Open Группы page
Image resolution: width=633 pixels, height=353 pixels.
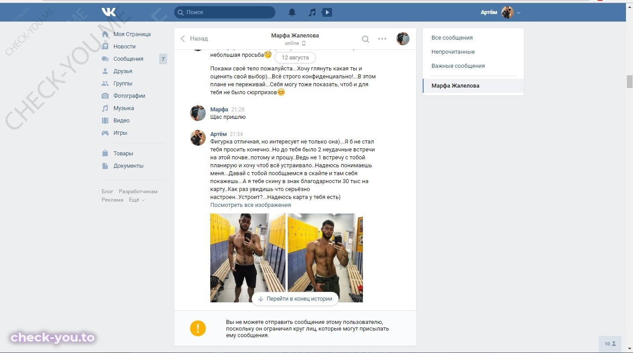(x=123, y=84)
